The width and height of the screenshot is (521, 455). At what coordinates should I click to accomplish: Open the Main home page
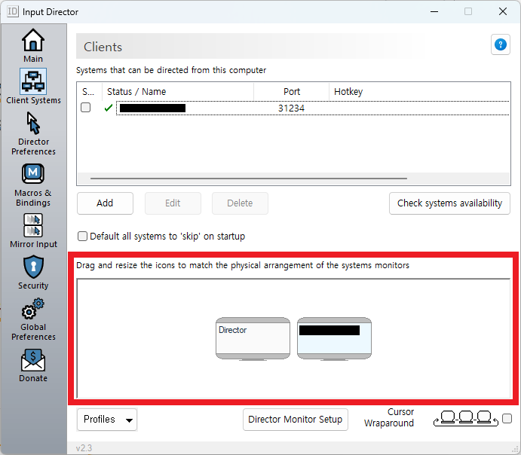pyautogui.click(x=33, y=45)
